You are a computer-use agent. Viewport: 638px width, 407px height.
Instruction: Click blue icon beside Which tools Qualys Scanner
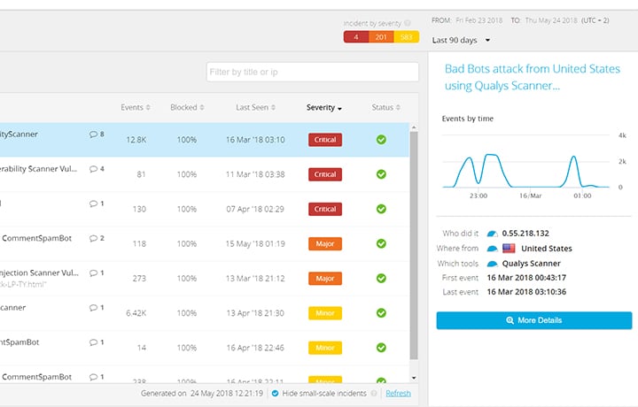click(493, 264)
